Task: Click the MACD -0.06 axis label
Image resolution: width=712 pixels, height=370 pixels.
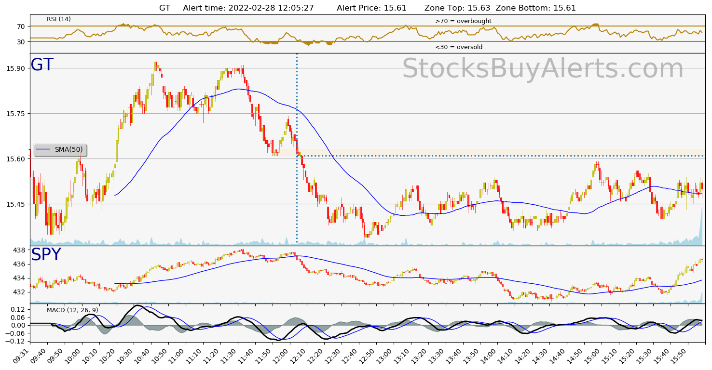Action: [15, 333]
